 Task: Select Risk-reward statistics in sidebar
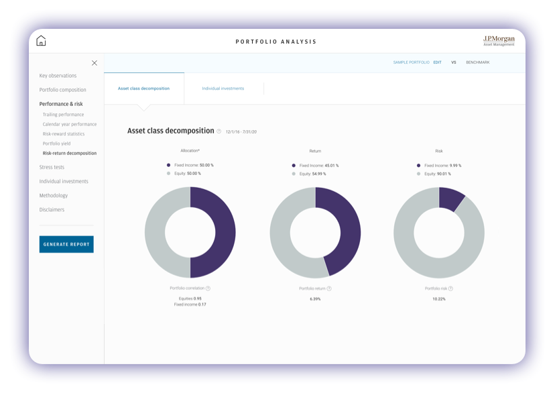(x=64, y=134)
